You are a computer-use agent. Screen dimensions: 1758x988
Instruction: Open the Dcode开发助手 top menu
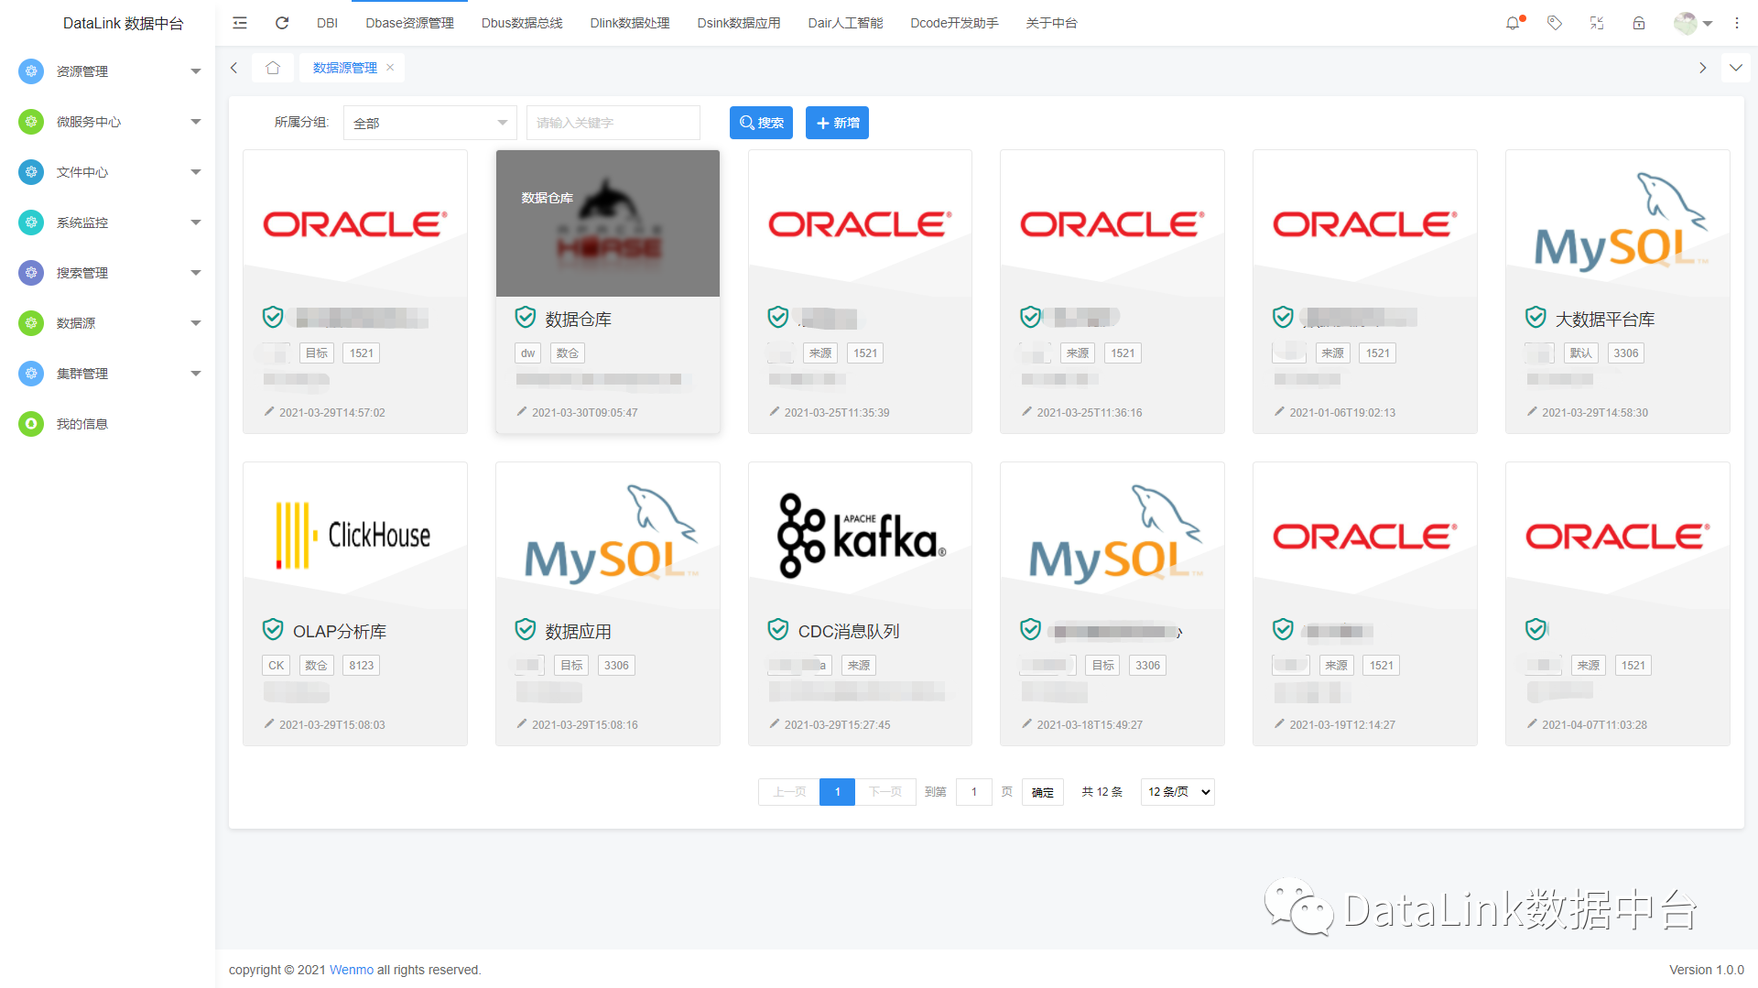(954, 23)
